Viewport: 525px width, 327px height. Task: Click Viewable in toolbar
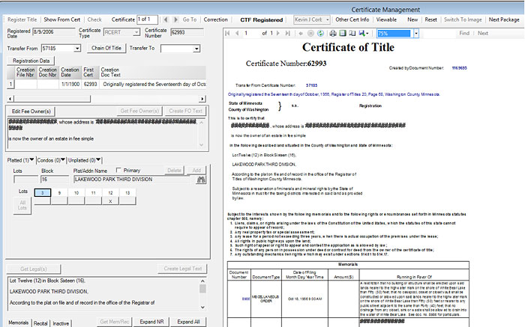tap(386, 19)
